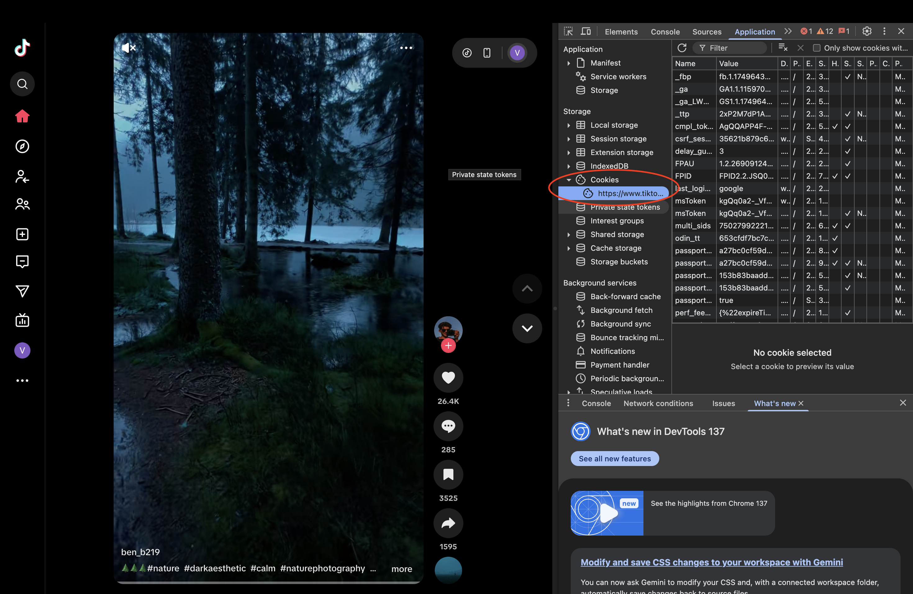Viewport: 913px width, 594px height.
Task: Go to the next video with the down arrow
Action: 527,328
